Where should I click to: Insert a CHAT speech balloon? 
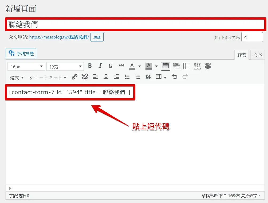tap(208, 66)
